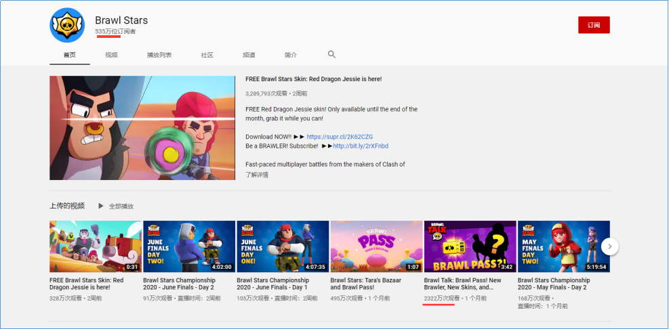Open the Brawl Talk Brawl Pass thumbnail
The image size is (669, 329).
pos(470,246)
